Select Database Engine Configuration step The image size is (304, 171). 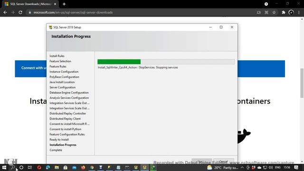coord(69,93)
